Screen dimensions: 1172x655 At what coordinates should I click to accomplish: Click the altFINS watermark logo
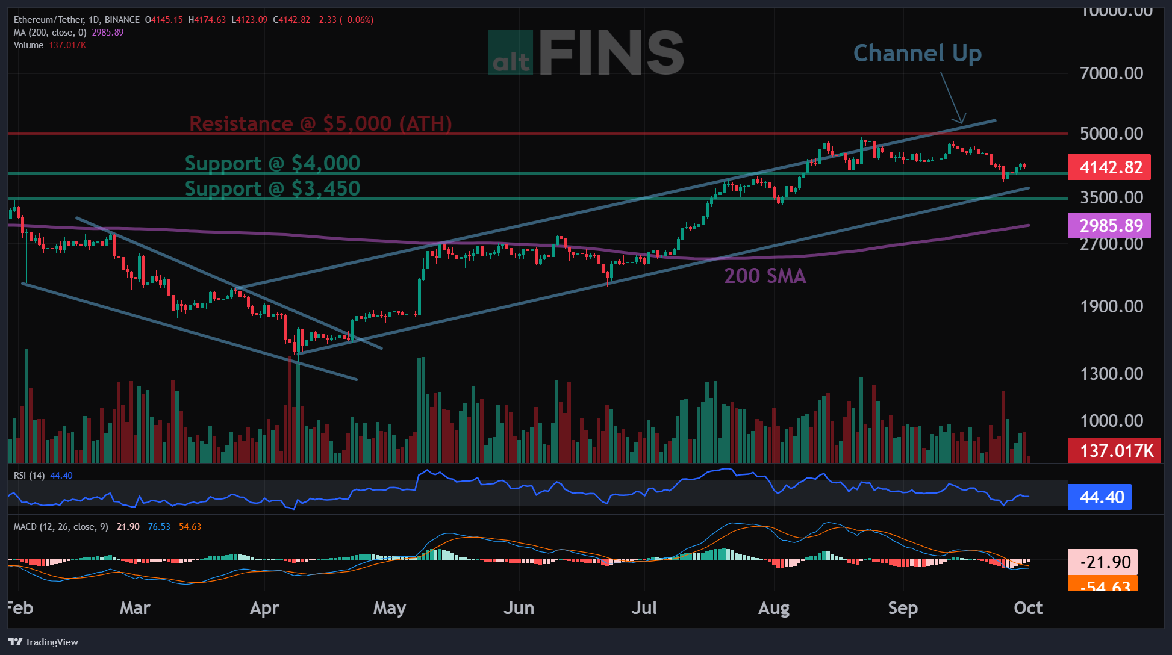point(585,53)
